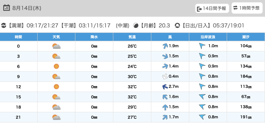Select the 時間 column header

[18, 37]
